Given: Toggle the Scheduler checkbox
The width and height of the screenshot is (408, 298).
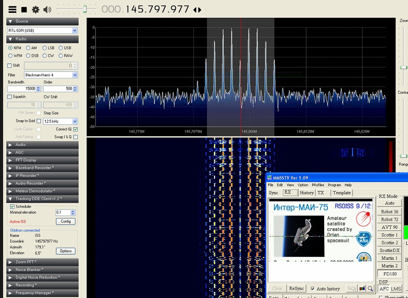Looking at the screenshot, I should point(12,207).
